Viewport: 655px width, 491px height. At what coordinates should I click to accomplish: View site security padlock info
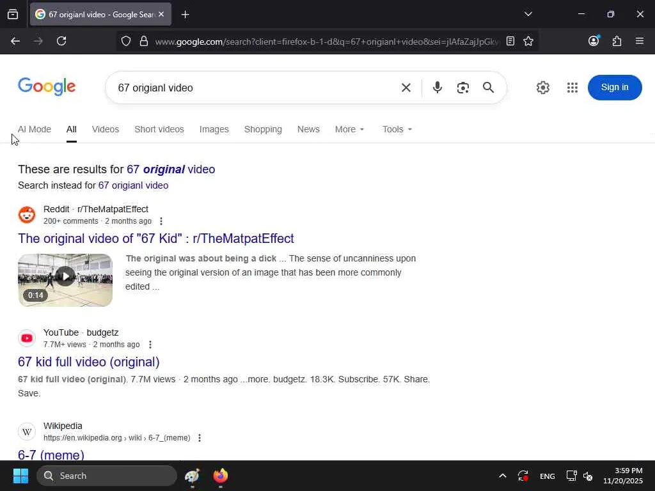pos(144,41)
